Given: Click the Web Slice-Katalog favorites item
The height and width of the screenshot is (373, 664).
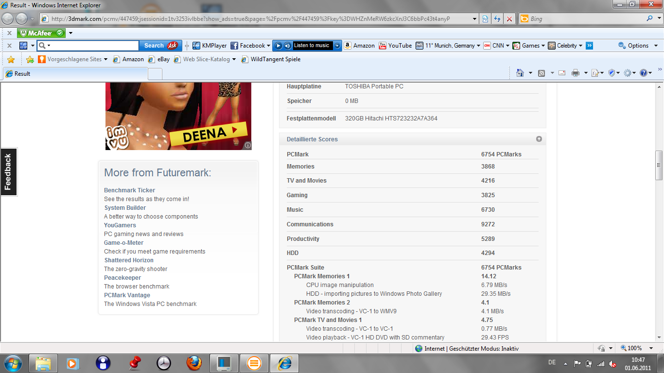Looking at the screenshot, I should [205, 59].
